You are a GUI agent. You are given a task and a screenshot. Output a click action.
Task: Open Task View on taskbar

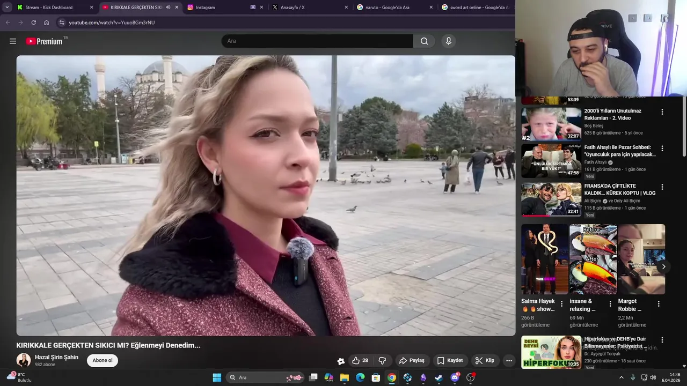coord(313,377)
